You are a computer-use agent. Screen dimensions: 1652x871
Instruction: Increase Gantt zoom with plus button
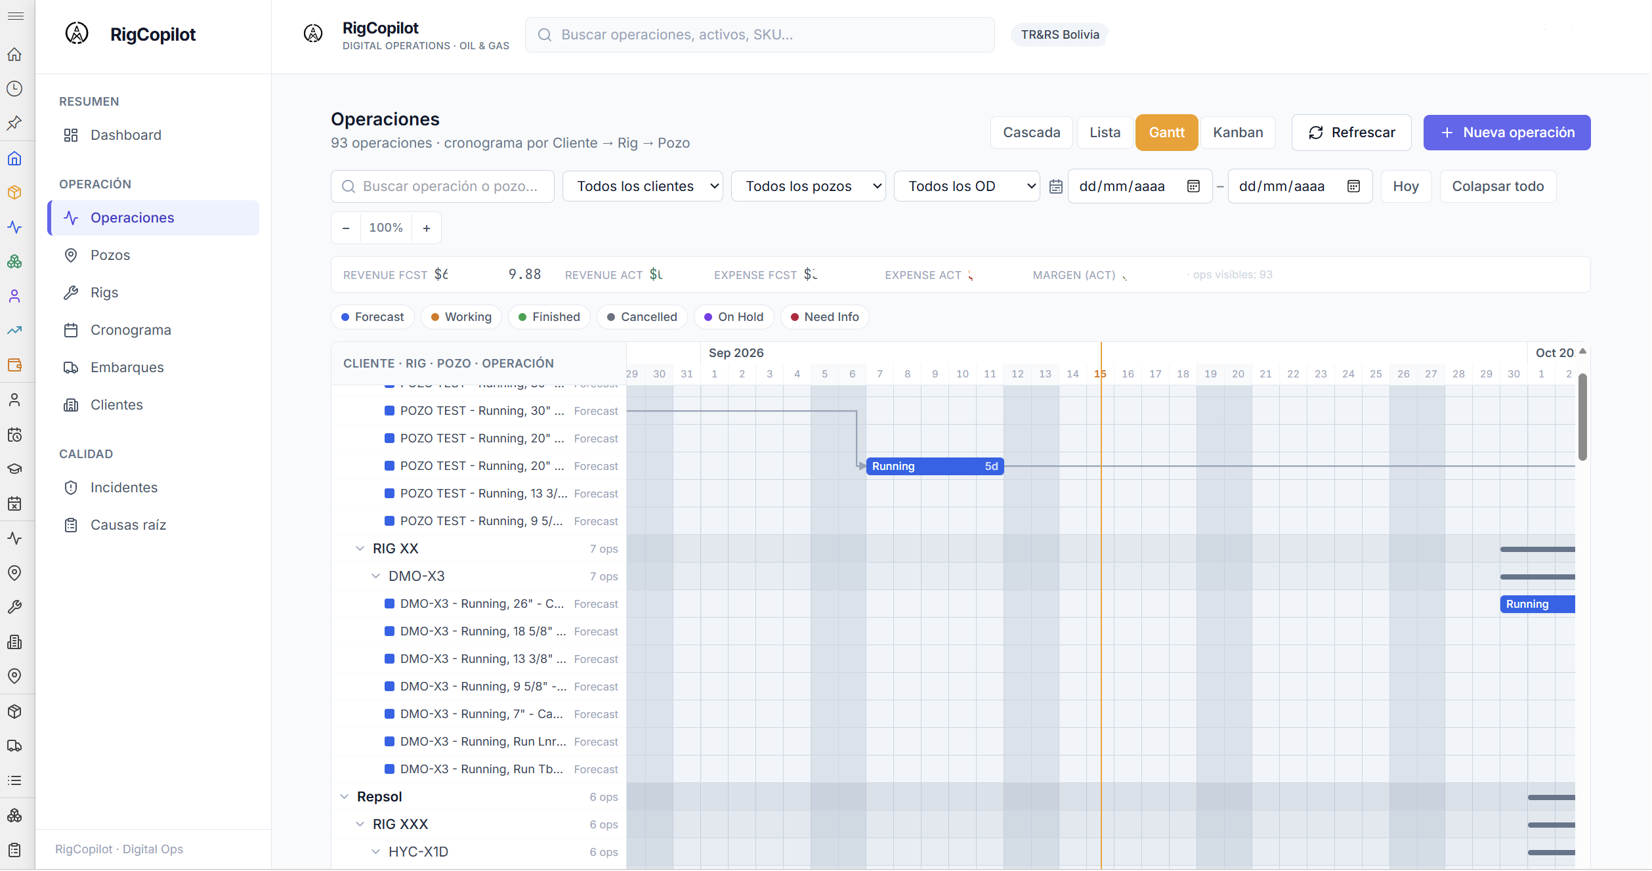[x=427, y=228]
